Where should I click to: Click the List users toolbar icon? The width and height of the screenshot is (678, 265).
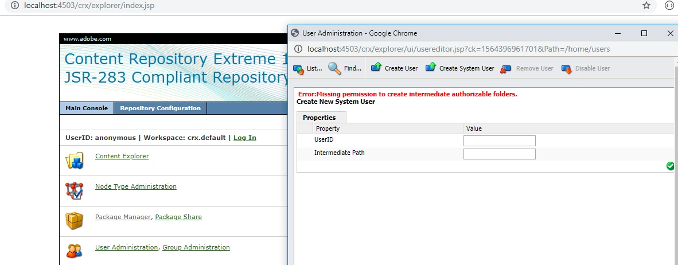click(298, 68)
